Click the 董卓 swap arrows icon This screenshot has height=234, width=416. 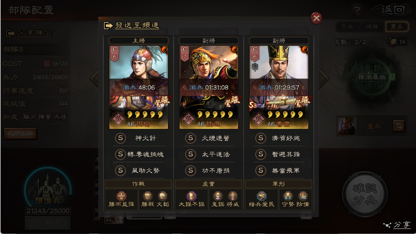399,126
